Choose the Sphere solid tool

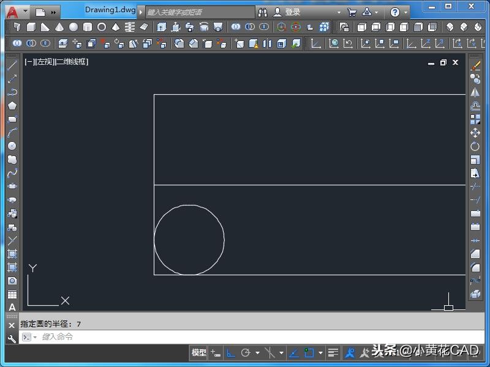coord(73,28)
